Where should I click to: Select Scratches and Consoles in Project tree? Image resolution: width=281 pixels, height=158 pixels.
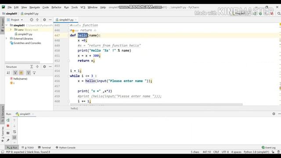tap(25, 43)
